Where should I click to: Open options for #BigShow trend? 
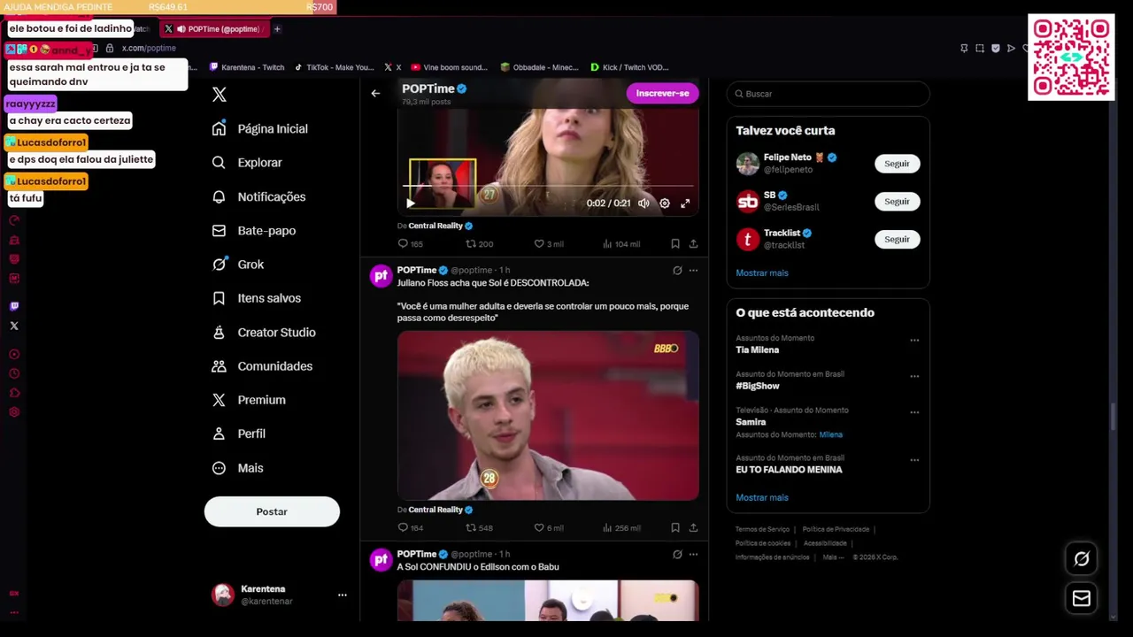[914, 376]
